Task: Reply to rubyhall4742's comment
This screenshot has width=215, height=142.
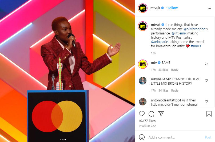Action: (x=175, y=90)
